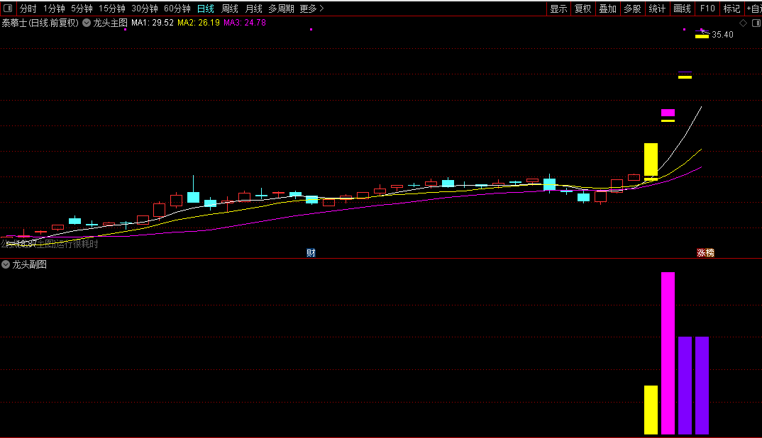Toggle the left sidebar panel icon
The width and height of the screenshot is (762, 438).
8,9
